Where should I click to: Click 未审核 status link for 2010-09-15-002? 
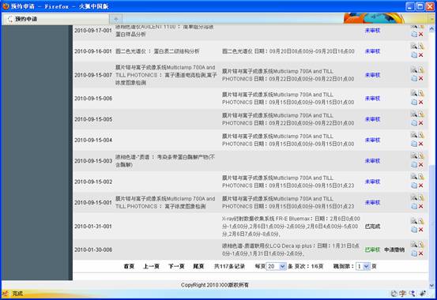tap(373, 182)
